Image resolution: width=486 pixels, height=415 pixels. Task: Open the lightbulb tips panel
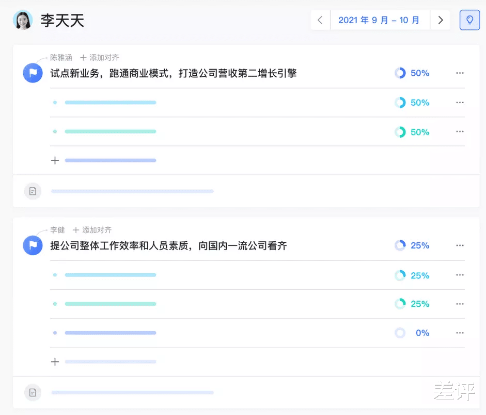coord(469,20)
